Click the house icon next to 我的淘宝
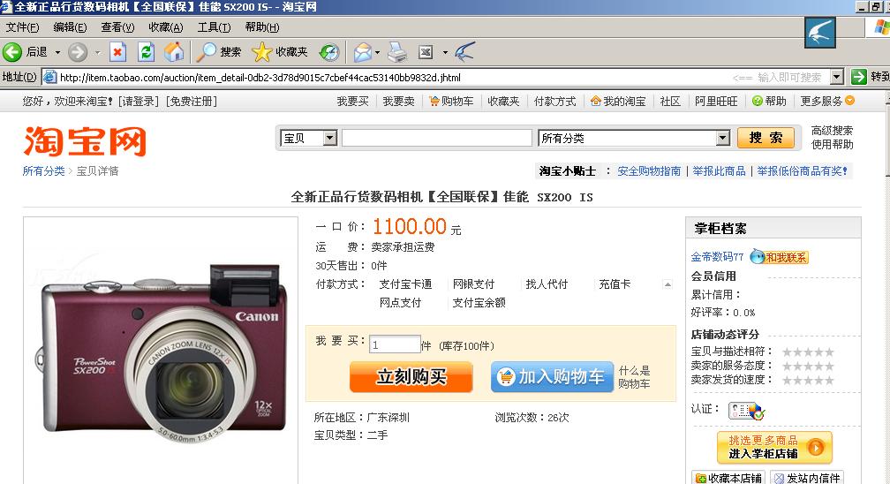890x484 pixels. [595, 101]
